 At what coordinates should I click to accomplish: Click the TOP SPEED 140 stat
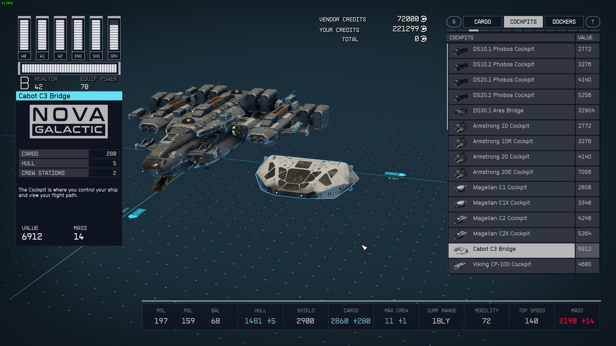click(532, 317)
